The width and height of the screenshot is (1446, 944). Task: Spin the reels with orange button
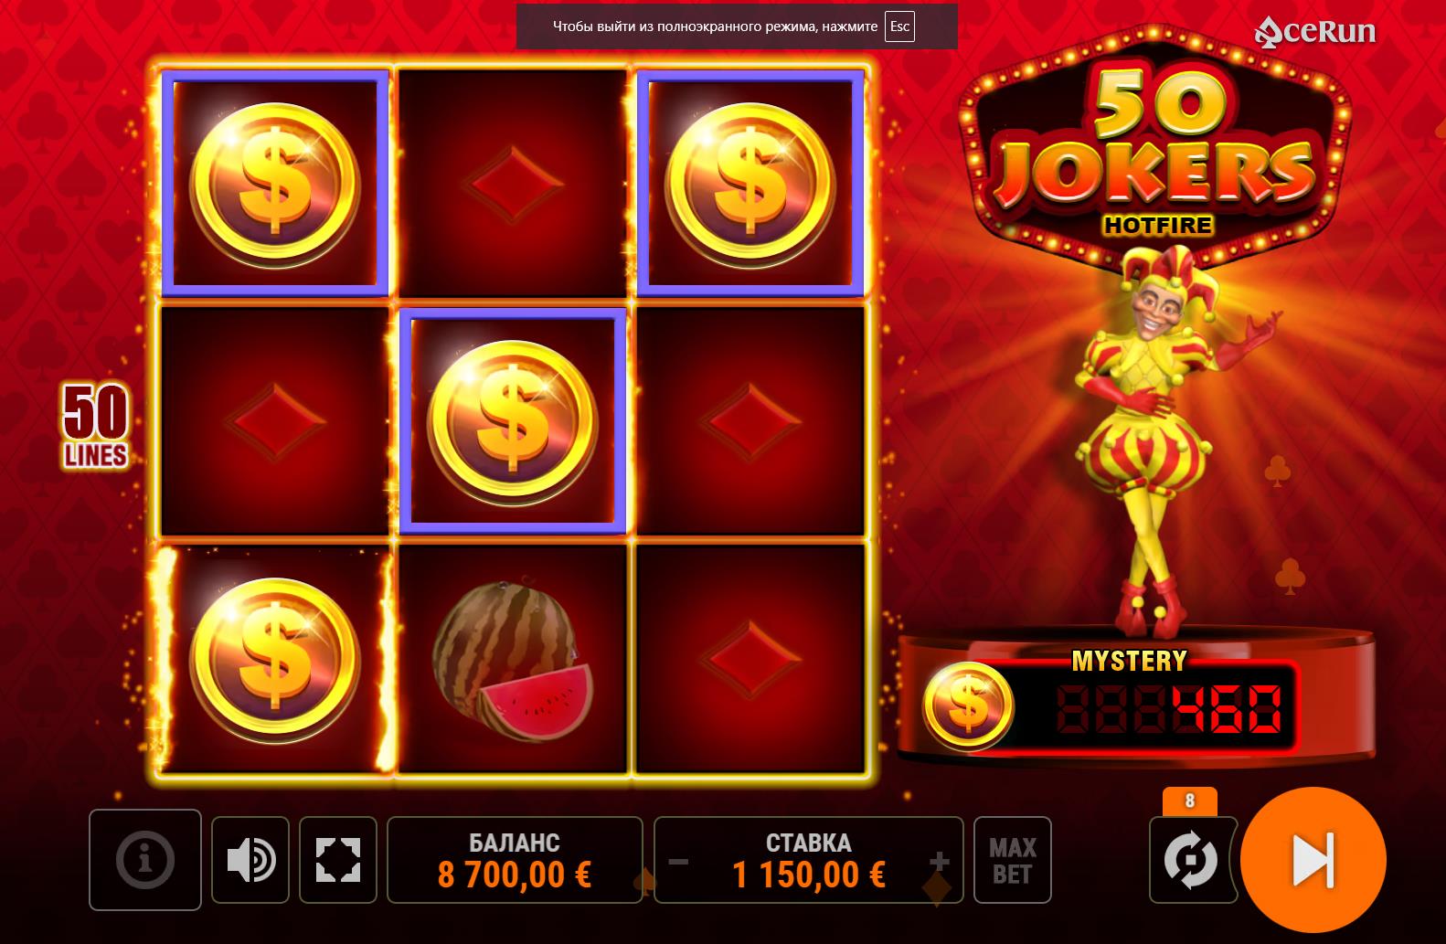pyautogui.click(x=1313, y=860)
